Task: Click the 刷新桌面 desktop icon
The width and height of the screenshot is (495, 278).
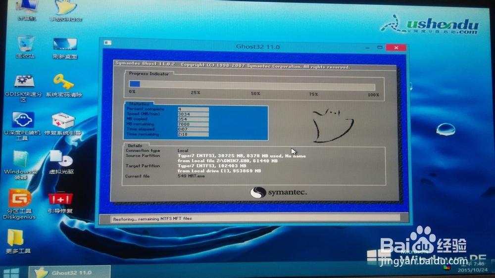Action: [65, 48]
